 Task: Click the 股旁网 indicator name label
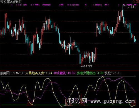click(5, 73)
